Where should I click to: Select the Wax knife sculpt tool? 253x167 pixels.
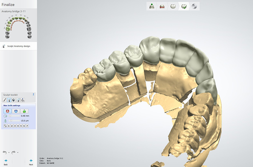pos(9,100)
